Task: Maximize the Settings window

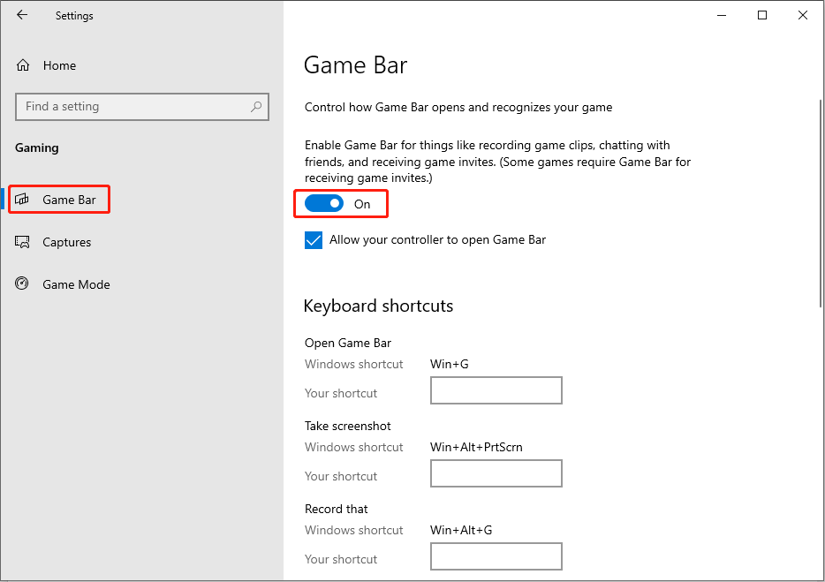Action: [762, 15]
